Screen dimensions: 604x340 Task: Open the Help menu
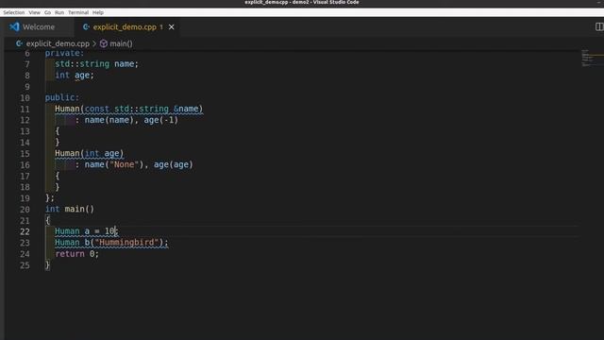click(x=98, y=12)
